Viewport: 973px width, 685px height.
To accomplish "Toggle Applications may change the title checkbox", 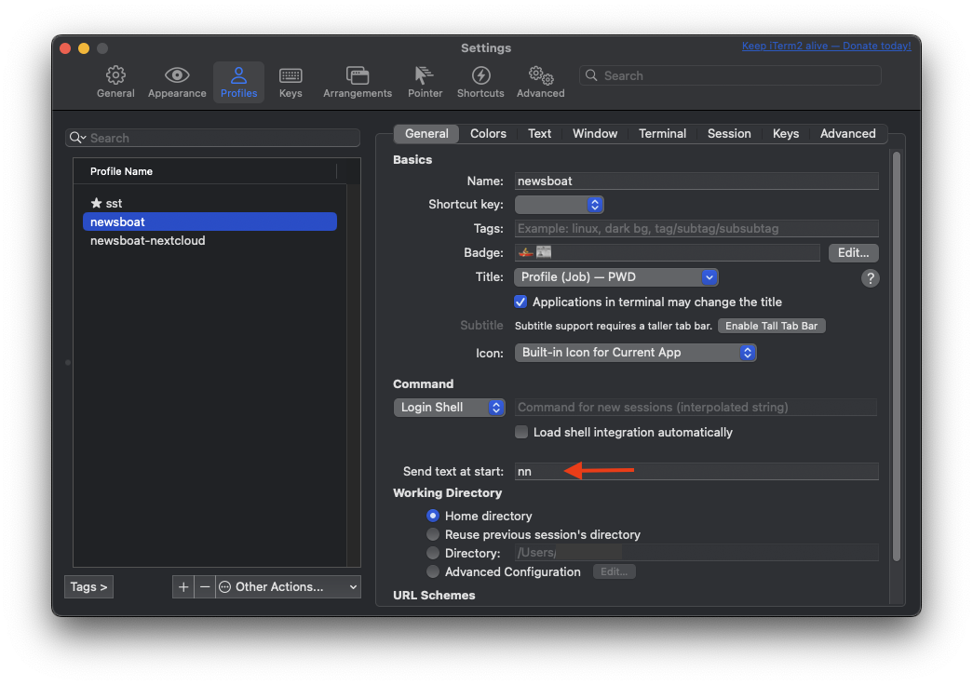I will [520, 302].
